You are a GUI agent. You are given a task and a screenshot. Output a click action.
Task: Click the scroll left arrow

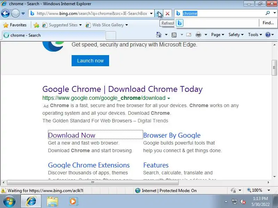tap(3, 182)
